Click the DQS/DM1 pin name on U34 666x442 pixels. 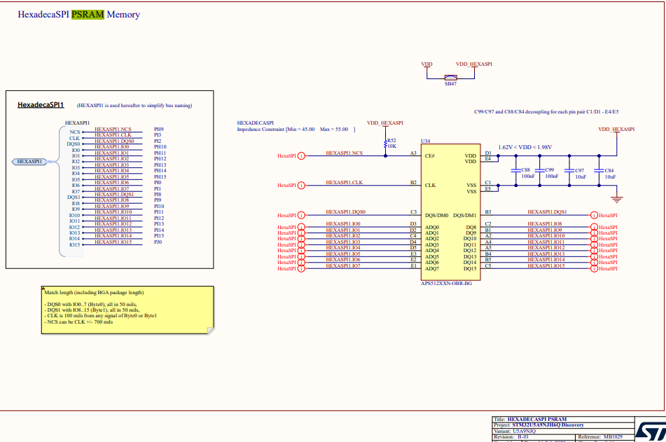click(x=465, y=216)
